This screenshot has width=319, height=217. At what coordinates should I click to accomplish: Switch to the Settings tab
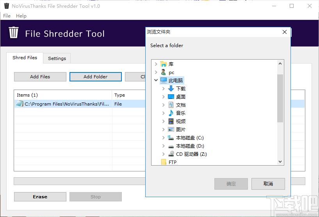pyautogui.click(x=57, y=58)
